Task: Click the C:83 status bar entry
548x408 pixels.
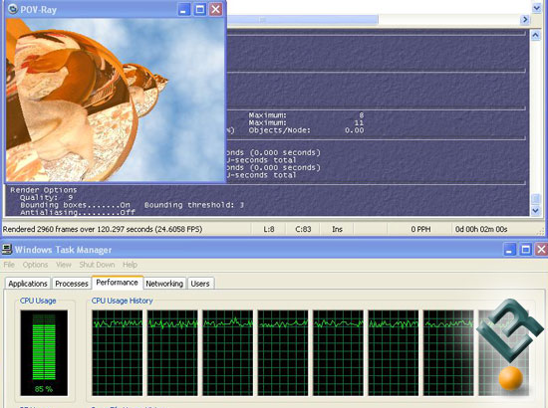Action: point(303,229)
